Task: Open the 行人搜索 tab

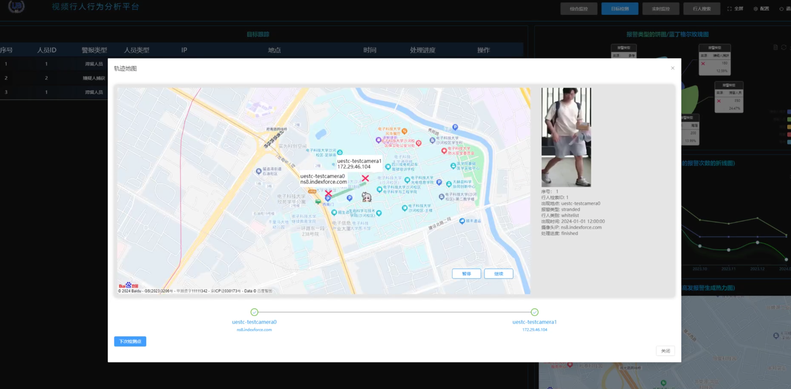Action: pyautogui.click(x=701, y=9)
